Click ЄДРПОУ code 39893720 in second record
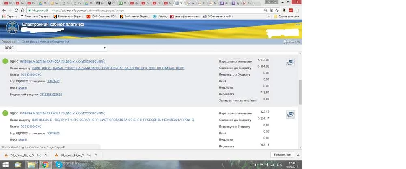This screenshot has width=406, height=169. coord(53,133)
